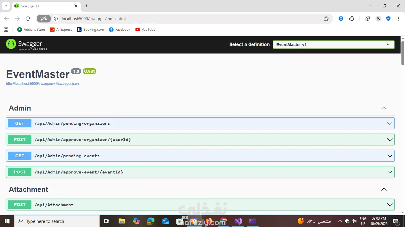Image resolution: width=405 pixels, height=227 pixels.
Task: Open the apps grid icon in bookmarks bar
Action: click(x=6, y=30)
